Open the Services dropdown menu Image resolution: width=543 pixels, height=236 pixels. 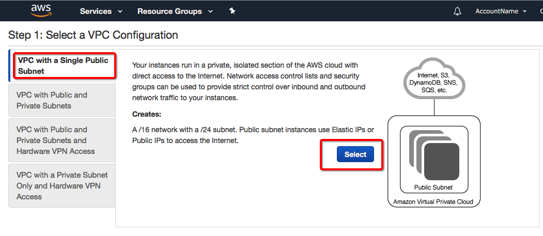pyautogui.click(x=101, y=11)
